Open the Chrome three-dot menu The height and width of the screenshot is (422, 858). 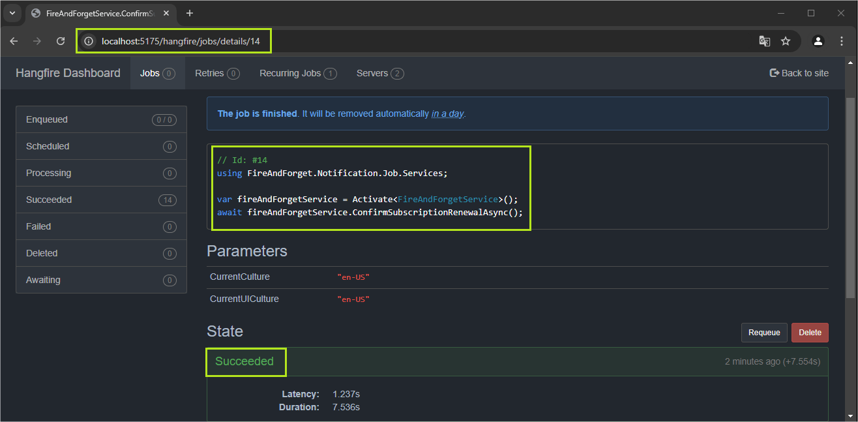point(840,41)
